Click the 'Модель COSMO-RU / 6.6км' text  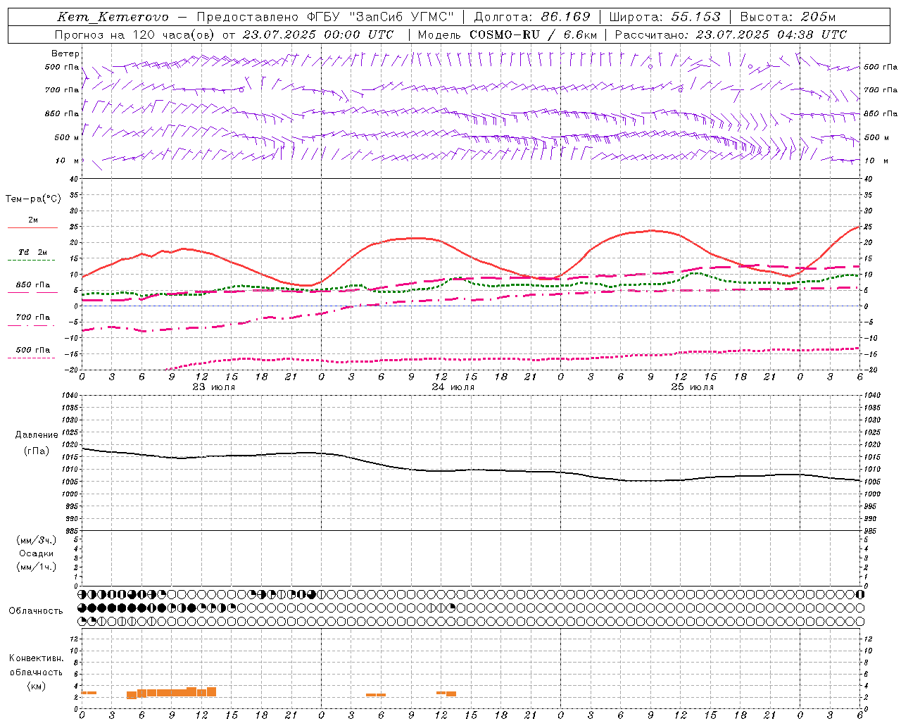click(507, 35)
